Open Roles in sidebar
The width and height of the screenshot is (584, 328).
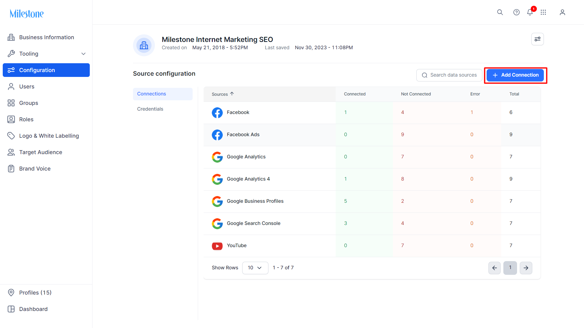46,119
